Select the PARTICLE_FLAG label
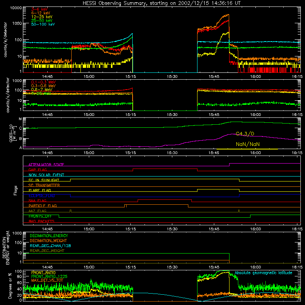The image size is (305, 305). click(x=43, y=205)
